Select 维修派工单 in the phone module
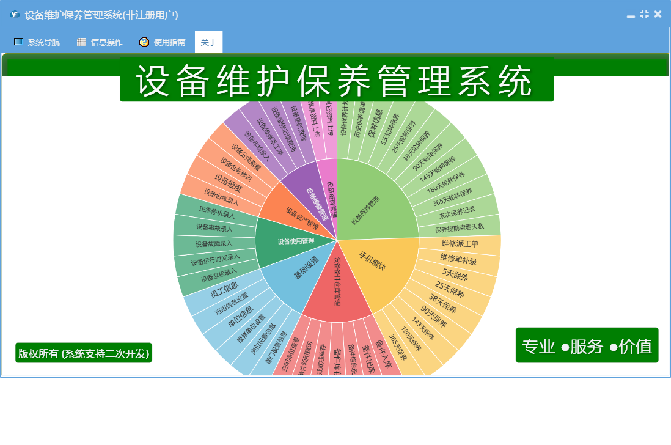Image resolution: width=671 pixels, height=445 pixels. pyautogui.click(x=460, y=244)
